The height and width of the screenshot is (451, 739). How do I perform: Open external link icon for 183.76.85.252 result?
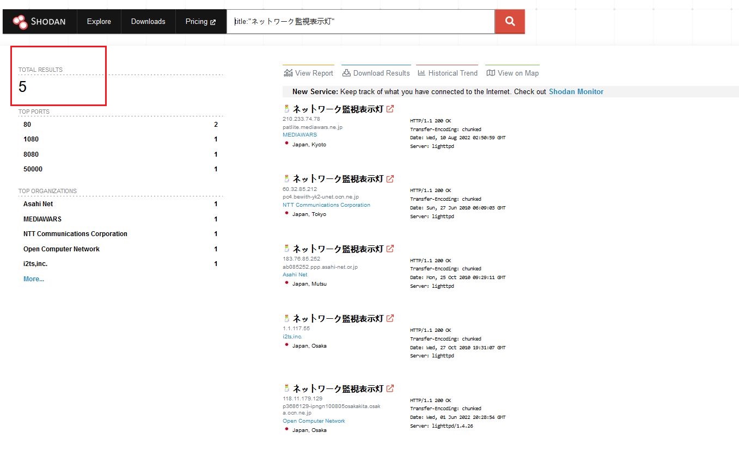pyautogui.click(x=390, y=249)
